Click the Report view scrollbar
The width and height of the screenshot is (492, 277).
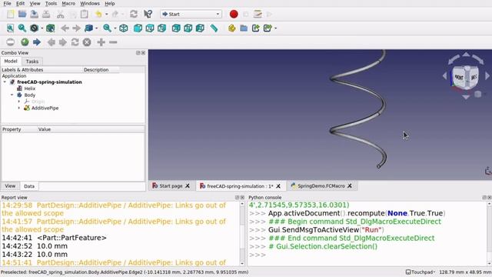242,234
